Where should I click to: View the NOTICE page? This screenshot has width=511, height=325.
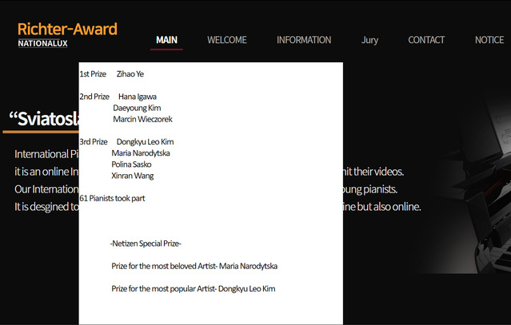489,40
